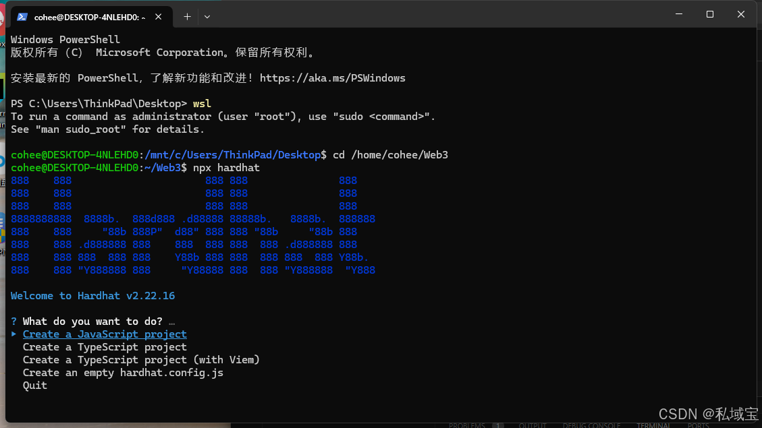Click the PROBLEMS count badge showing 1
The height and width of the screenshot is (428, 762).
tap(497, 425)
